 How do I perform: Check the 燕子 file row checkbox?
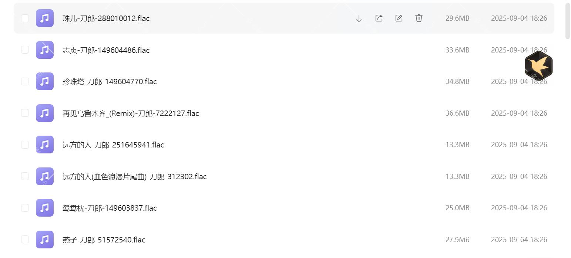click(x=25, y=239)
